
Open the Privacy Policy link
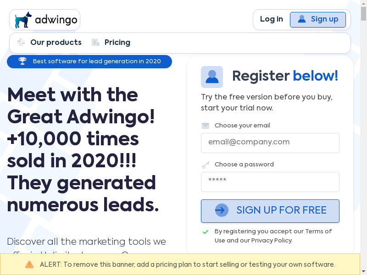pos(272,241)
